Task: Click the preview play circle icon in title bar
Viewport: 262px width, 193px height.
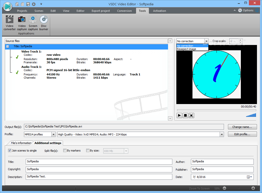Action: pyautogui.click(x=34, y=4)
